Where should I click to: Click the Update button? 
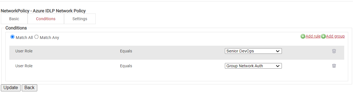point(11,88)
